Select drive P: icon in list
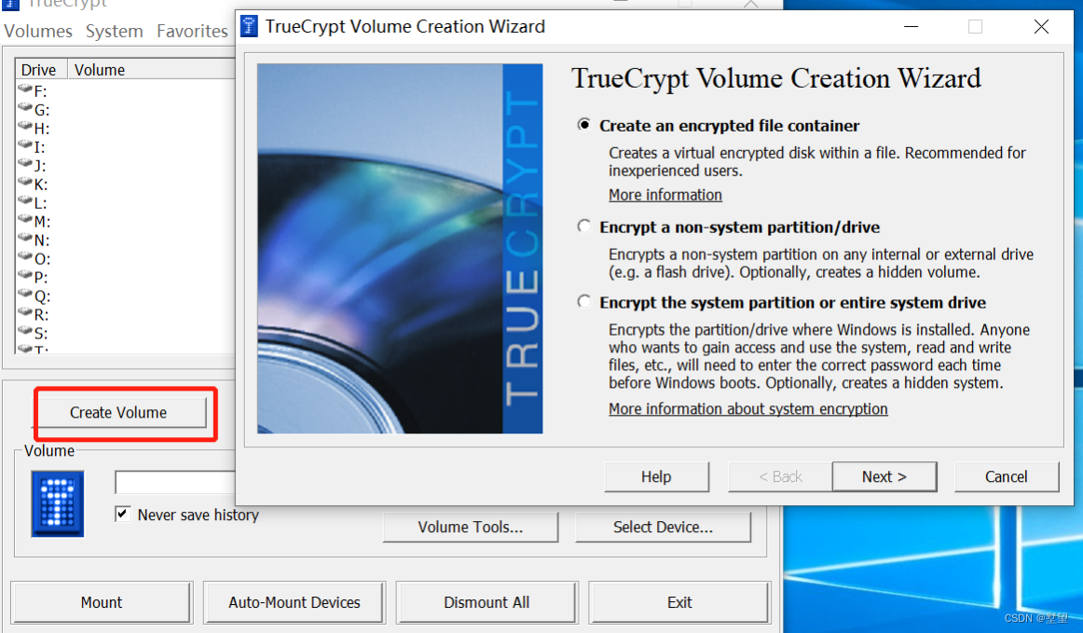This screenshot has width=1083, height=633. [x=25, y=276]
